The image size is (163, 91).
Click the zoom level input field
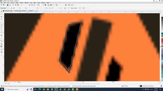[40, 5]
